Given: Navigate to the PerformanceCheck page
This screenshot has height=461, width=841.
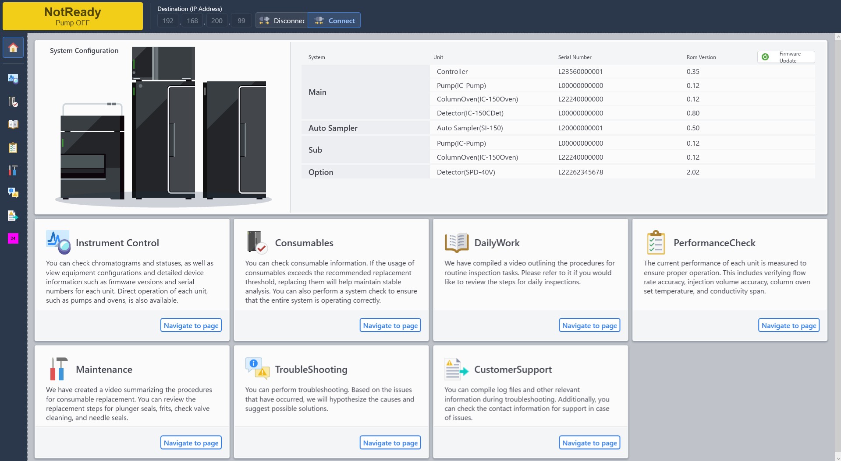Looking at the screenshot, I should 788,325.
